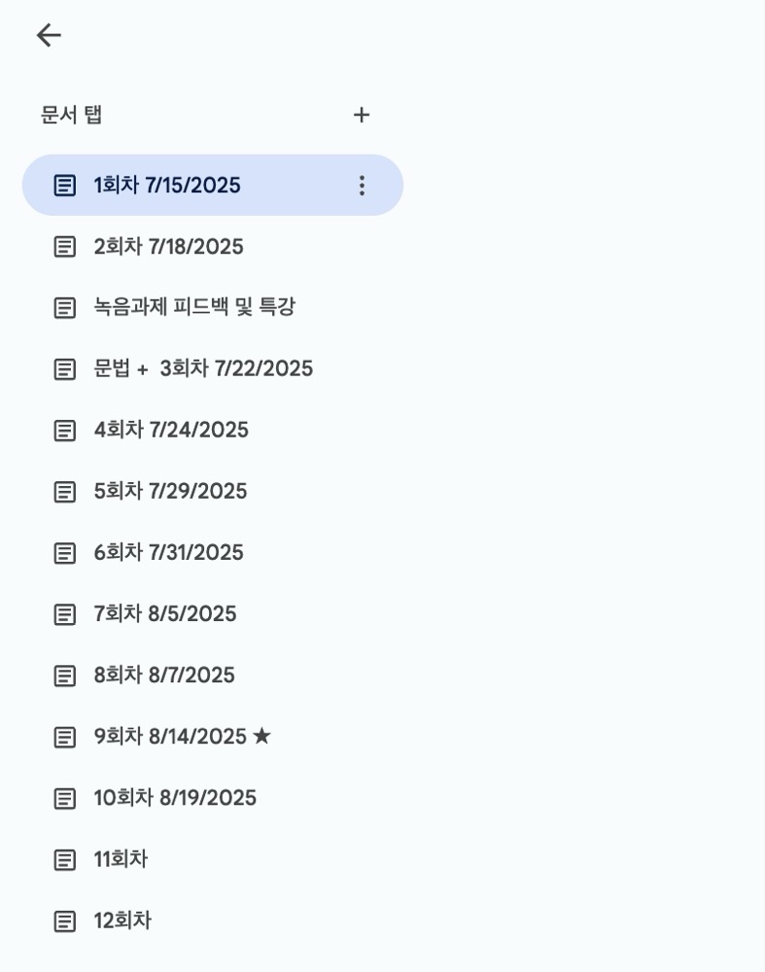
Task: Open the 2회차 7/18/2025 tab
Action: pyautogui.click(x=213, y=247)
